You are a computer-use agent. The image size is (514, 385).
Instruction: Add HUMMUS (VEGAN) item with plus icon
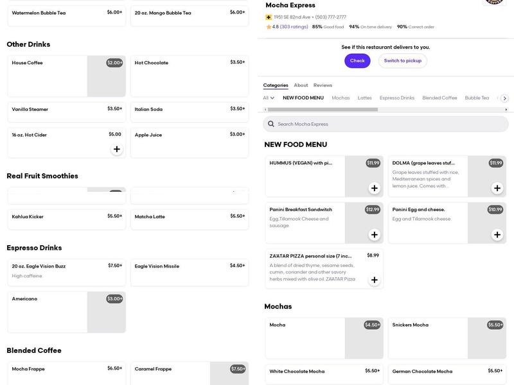point(374,188)
